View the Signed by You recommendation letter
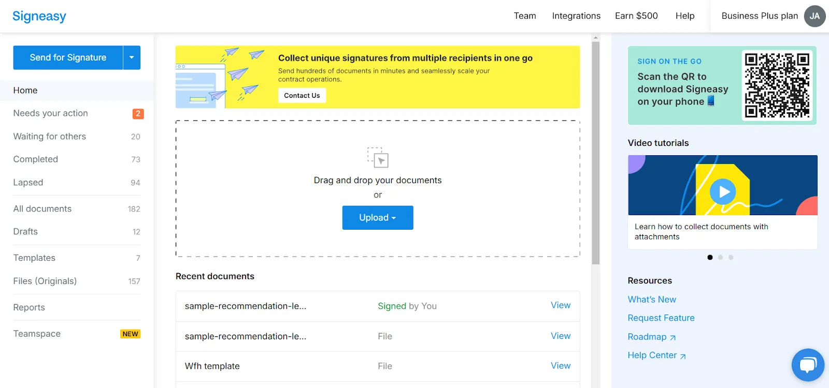This screenshot has height=388, width=829. (x=561, y=306)
